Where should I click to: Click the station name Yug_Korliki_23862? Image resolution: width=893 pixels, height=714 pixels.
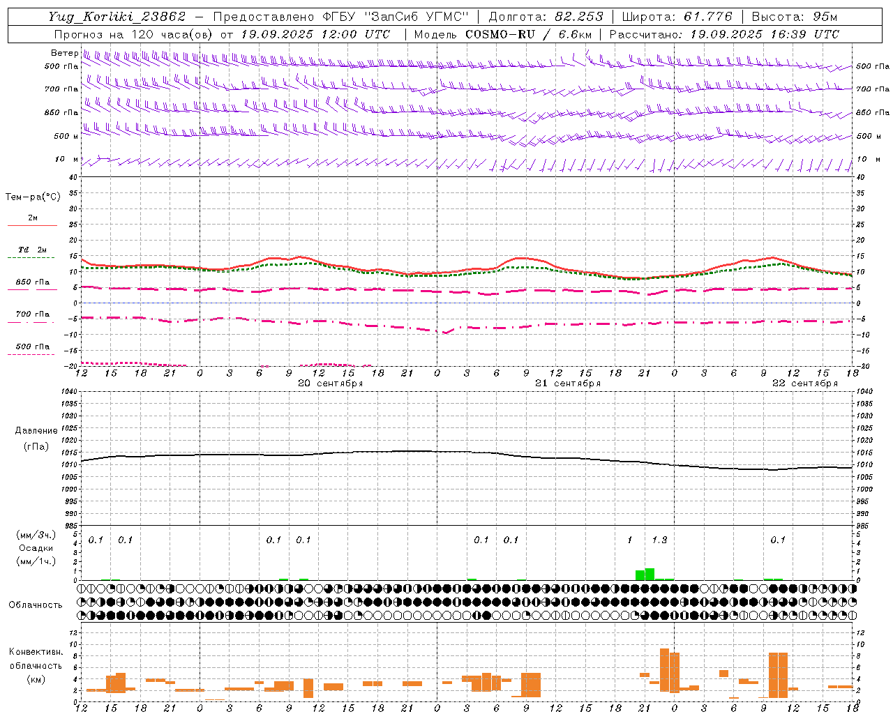tap(117, 17)
